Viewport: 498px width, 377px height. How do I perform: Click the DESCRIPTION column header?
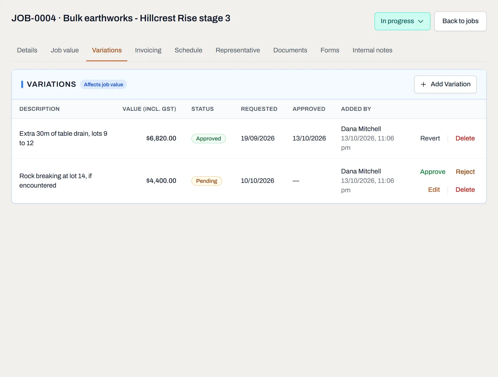point(39,109)
